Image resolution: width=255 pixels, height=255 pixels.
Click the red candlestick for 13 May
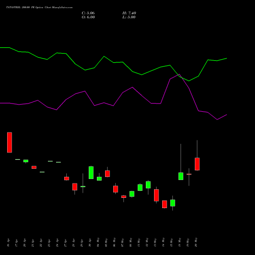[157, 195]
